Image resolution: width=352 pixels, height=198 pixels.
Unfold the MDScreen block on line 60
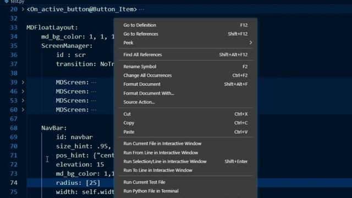[x=23, y=110]
